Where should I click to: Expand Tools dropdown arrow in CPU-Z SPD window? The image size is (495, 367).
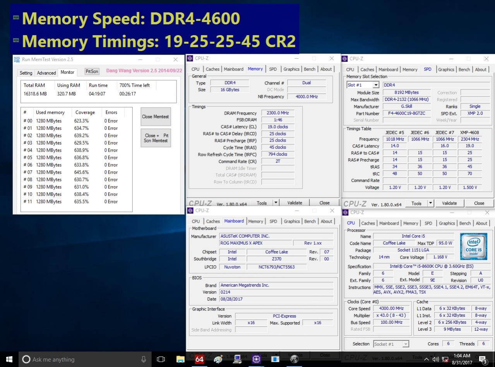point(431,203)
